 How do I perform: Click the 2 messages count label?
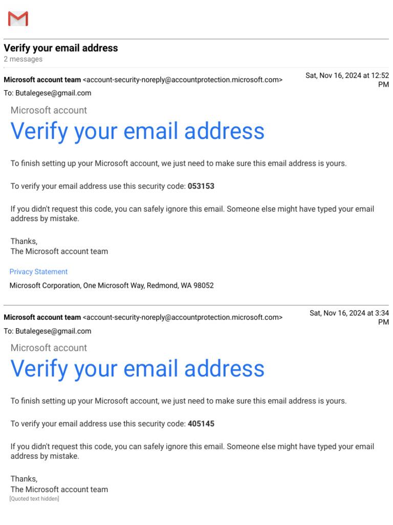click(23, 59)
